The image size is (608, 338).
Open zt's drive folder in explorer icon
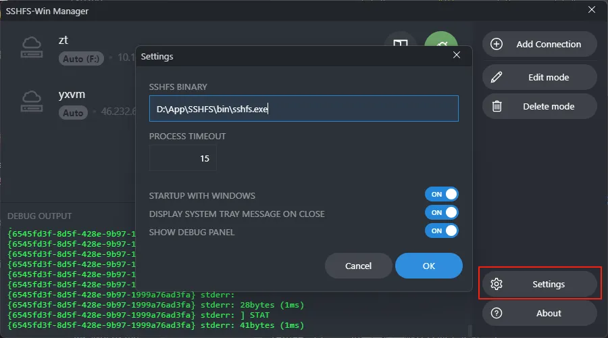click(401, 44)
